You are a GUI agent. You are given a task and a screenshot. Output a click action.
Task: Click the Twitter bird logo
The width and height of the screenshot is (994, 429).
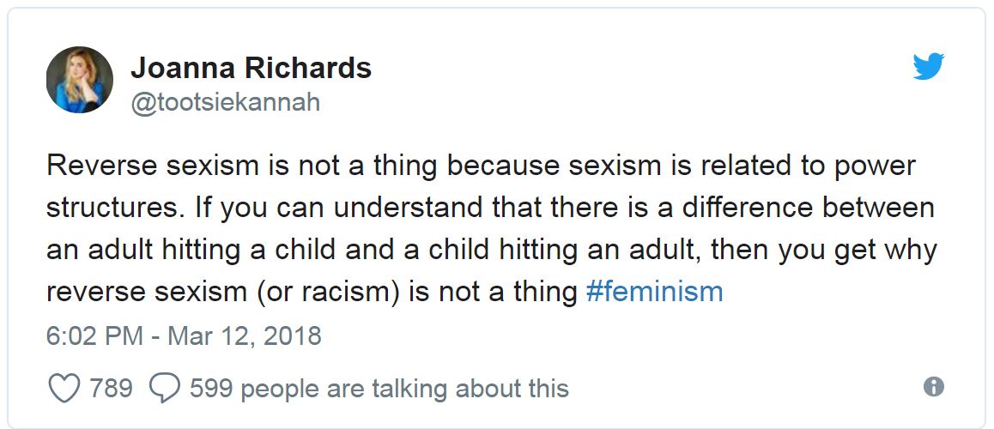tap(929, 66)
